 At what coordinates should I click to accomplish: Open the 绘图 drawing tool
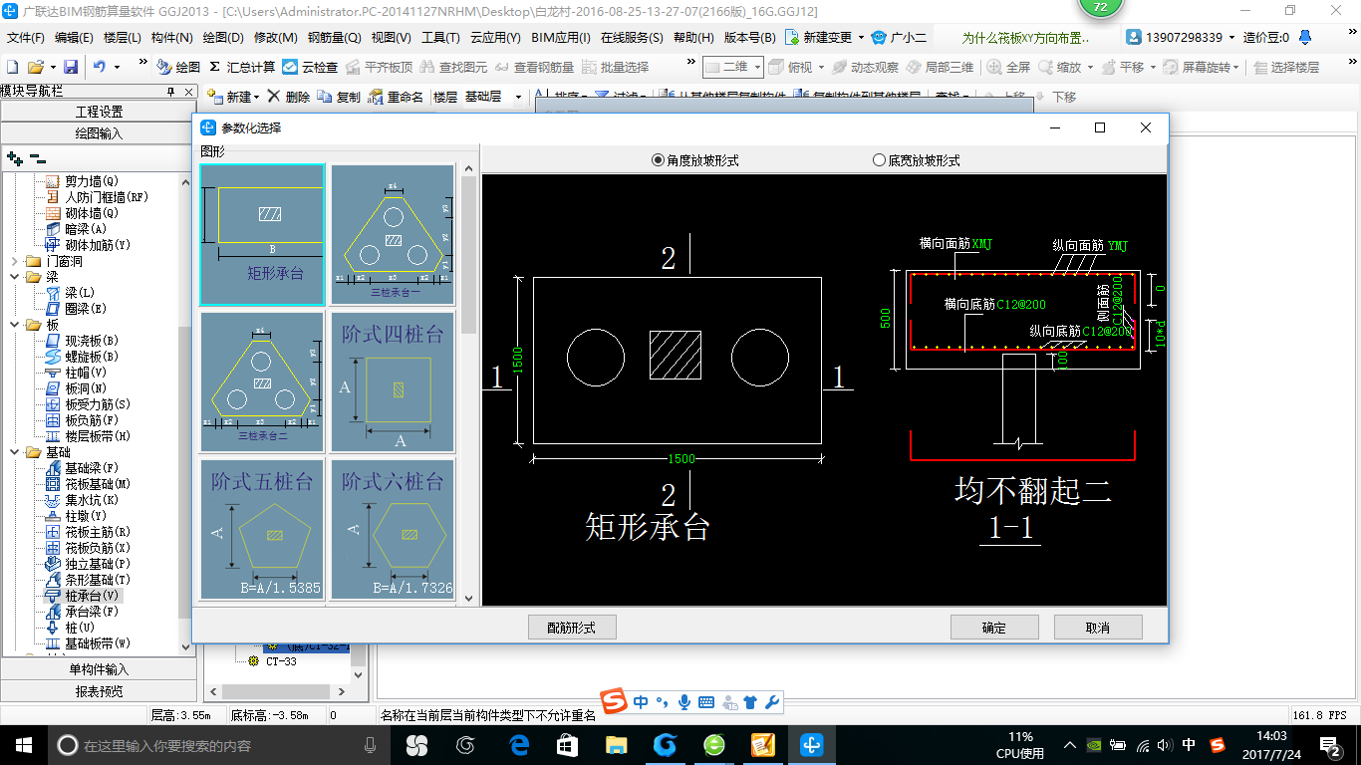(x=178, y=67)
